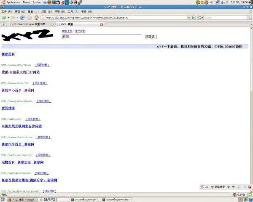Click the Firefox back arrow button
Screen dimensions: 253x202
pos(4,17)
